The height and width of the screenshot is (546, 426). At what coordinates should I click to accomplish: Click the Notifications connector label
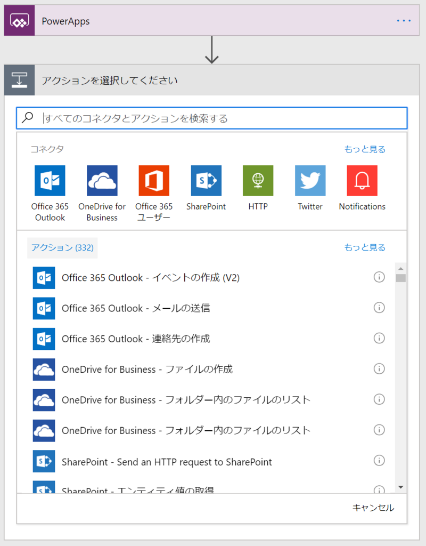(x=362, y=206)
